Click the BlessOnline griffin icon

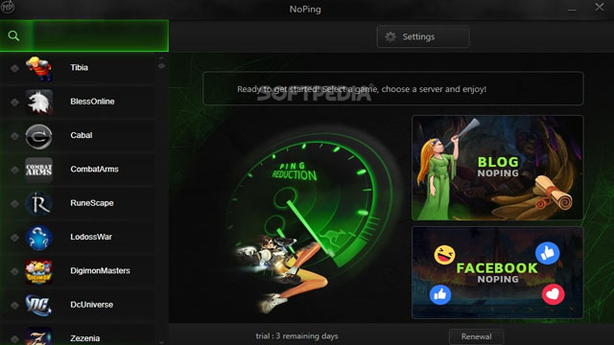pos(38,103)
